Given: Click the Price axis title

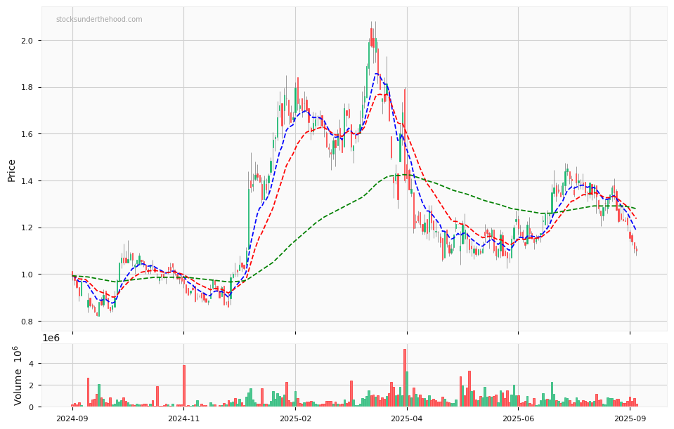Looking at the screenshot, I should coord(12,171).
